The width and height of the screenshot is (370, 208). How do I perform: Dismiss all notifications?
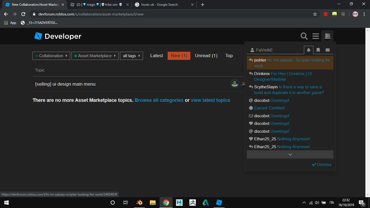(322, 165)
